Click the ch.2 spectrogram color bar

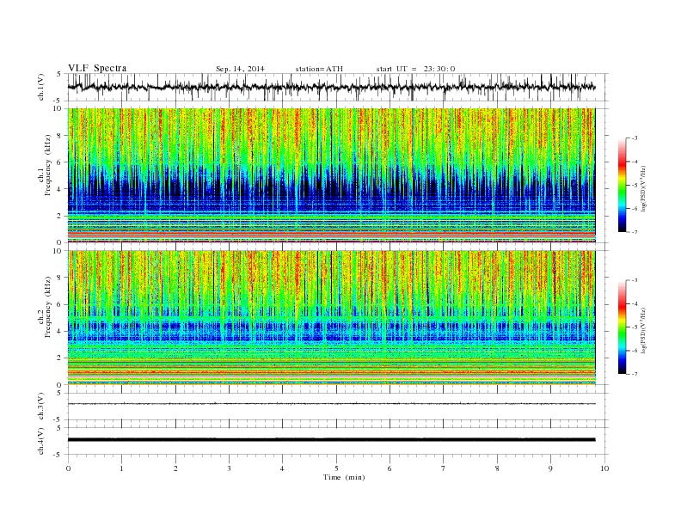click(623, 327)
